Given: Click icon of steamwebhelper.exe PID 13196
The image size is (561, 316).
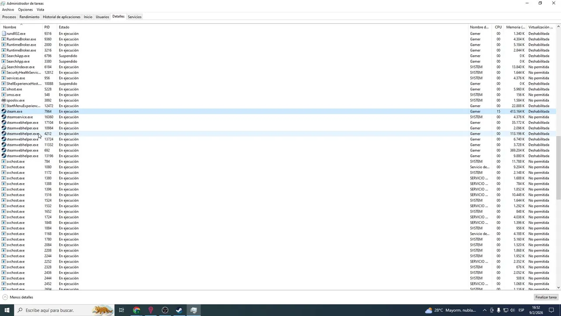Looking at the screenshot, I should pos(4,156).
